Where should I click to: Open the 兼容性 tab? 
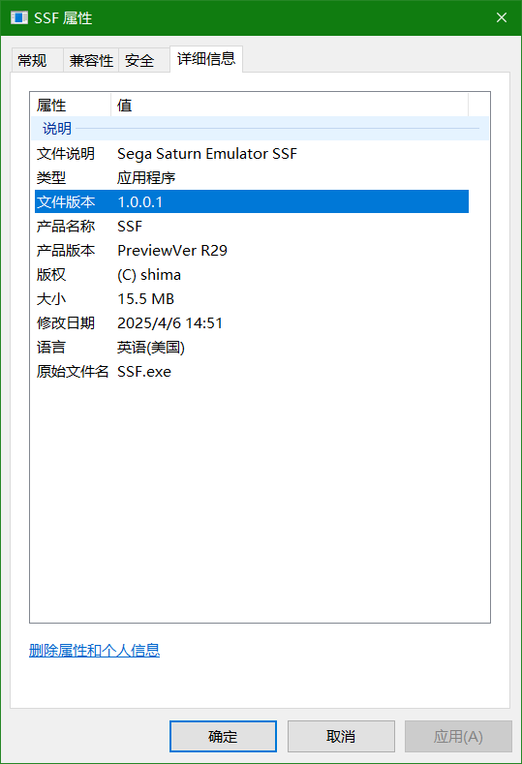[x=91, y=60]
